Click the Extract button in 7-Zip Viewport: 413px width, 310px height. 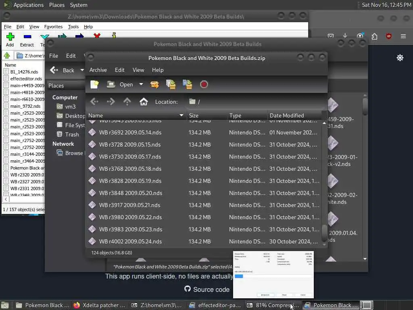pyautogui.click(x=27, y=40)
